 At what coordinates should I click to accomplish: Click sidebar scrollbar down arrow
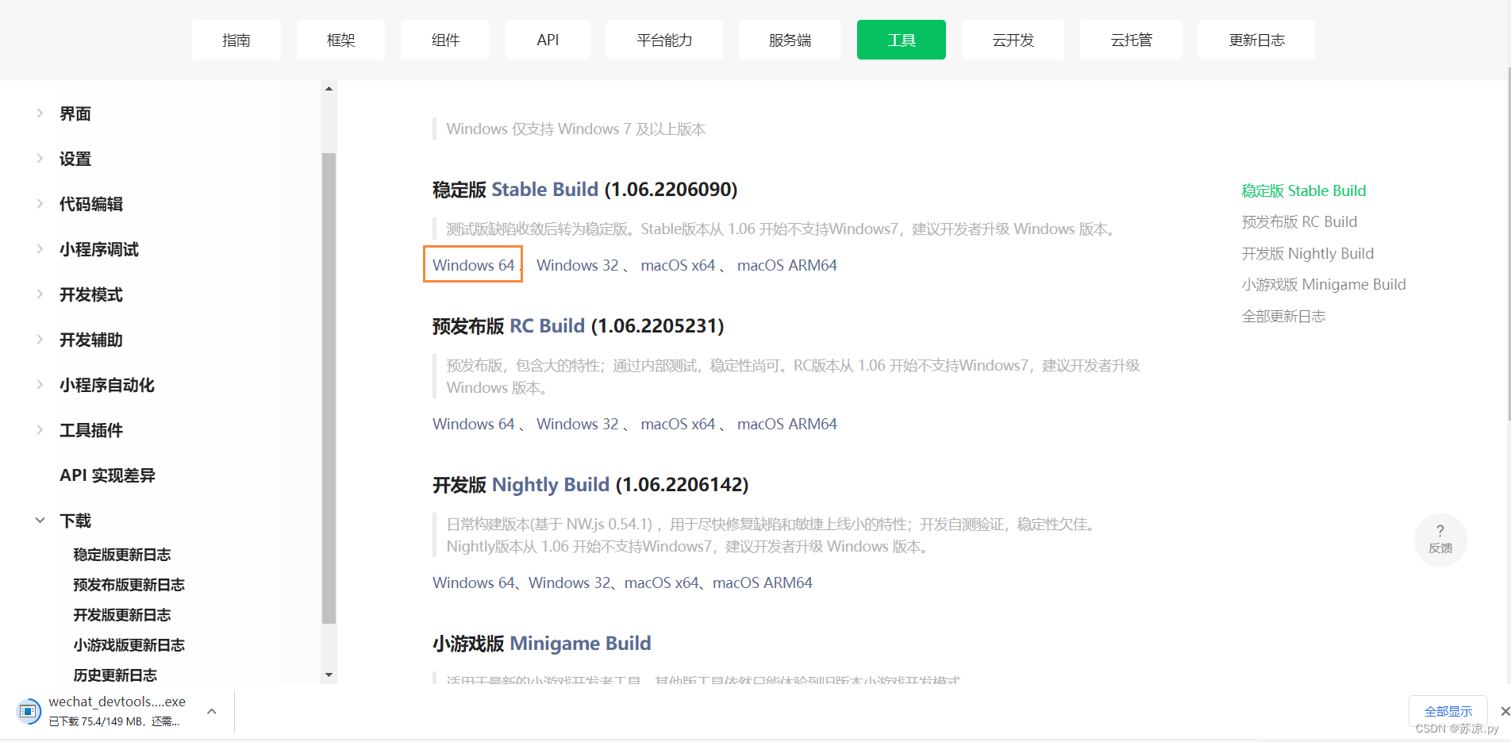click(x=329, y=675)
